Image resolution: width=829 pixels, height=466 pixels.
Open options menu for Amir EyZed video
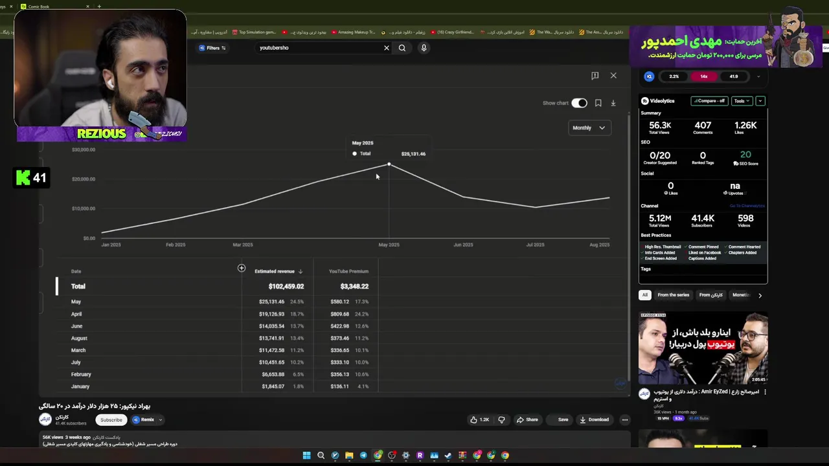765,392
